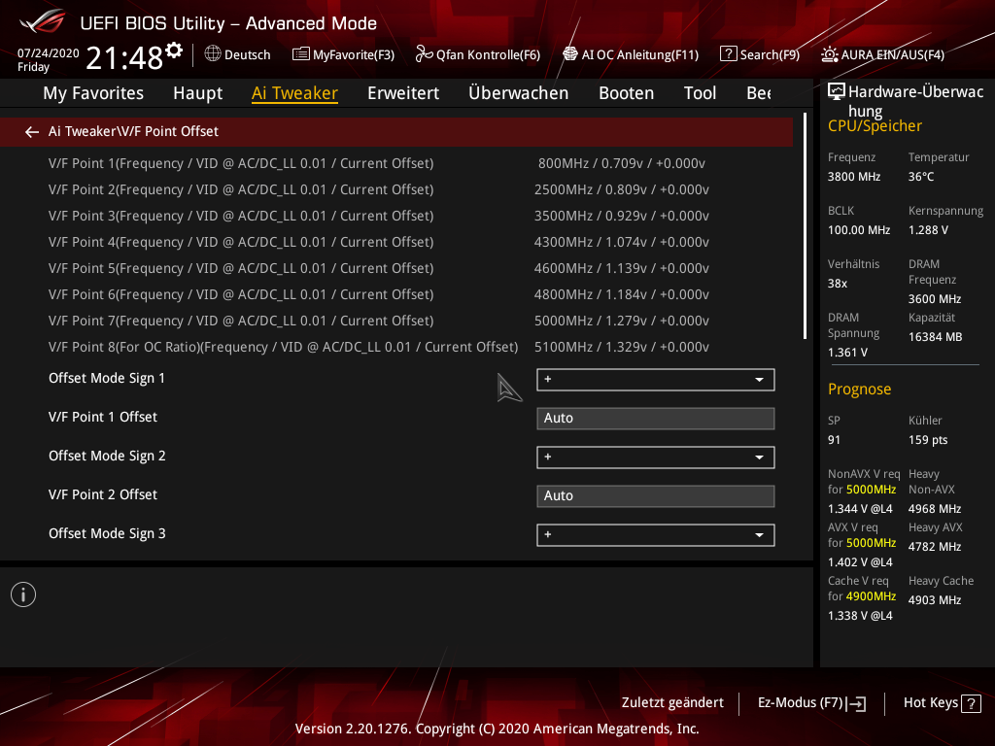The image size is (995, 746).
Task: Open MyFavorite(F3)
Action: [x=343, y=54]
